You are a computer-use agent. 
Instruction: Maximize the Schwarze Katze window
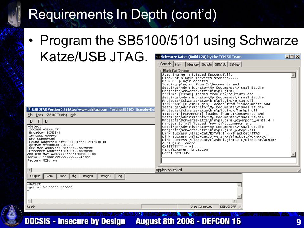[292, 57]
